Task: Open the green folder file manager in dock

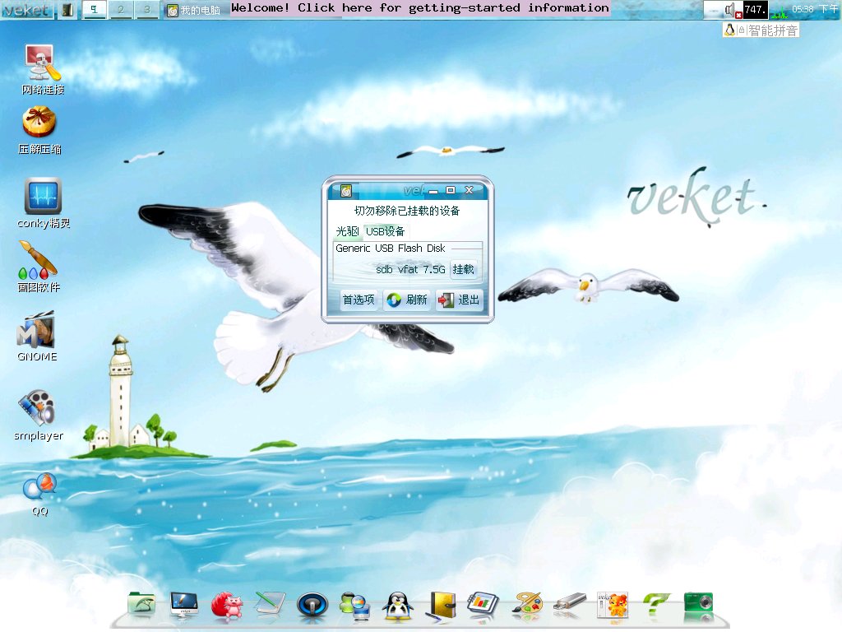Action: [141, 605]
